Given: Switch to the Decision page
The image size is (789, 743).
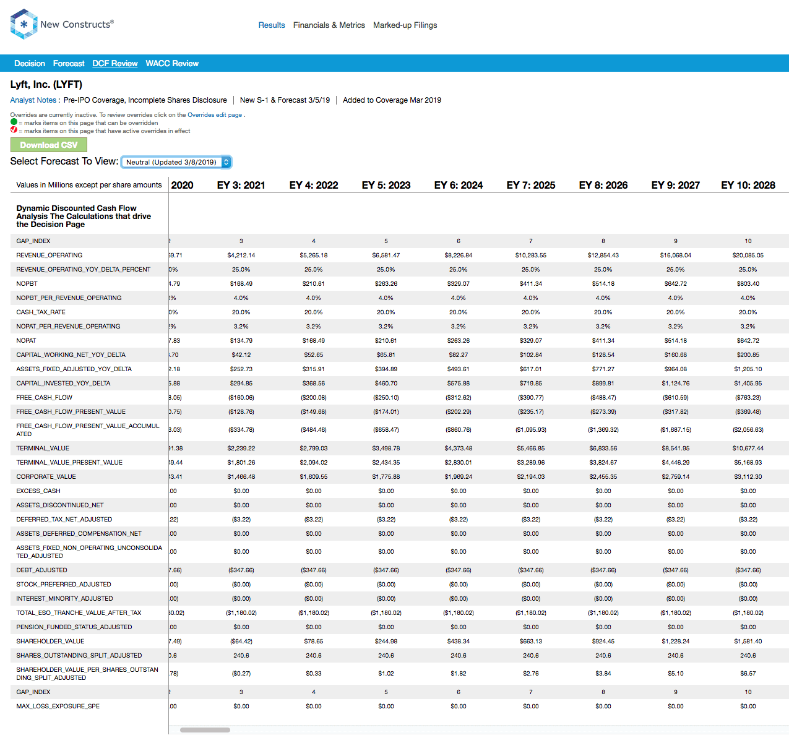Looking at the screenshot, I should 30,64.
